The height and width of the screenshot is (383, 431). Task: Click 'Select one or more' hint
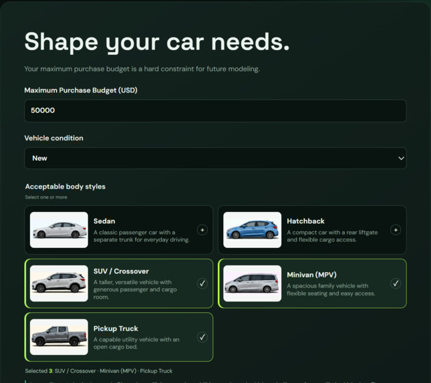coord(46,197)
